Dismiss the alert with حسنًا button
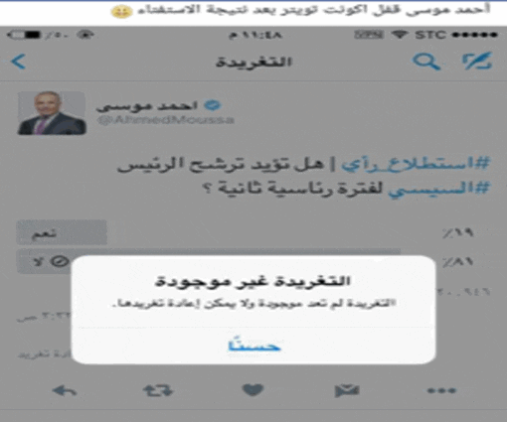This screenshot has width=507, height=422. point(253,346)
